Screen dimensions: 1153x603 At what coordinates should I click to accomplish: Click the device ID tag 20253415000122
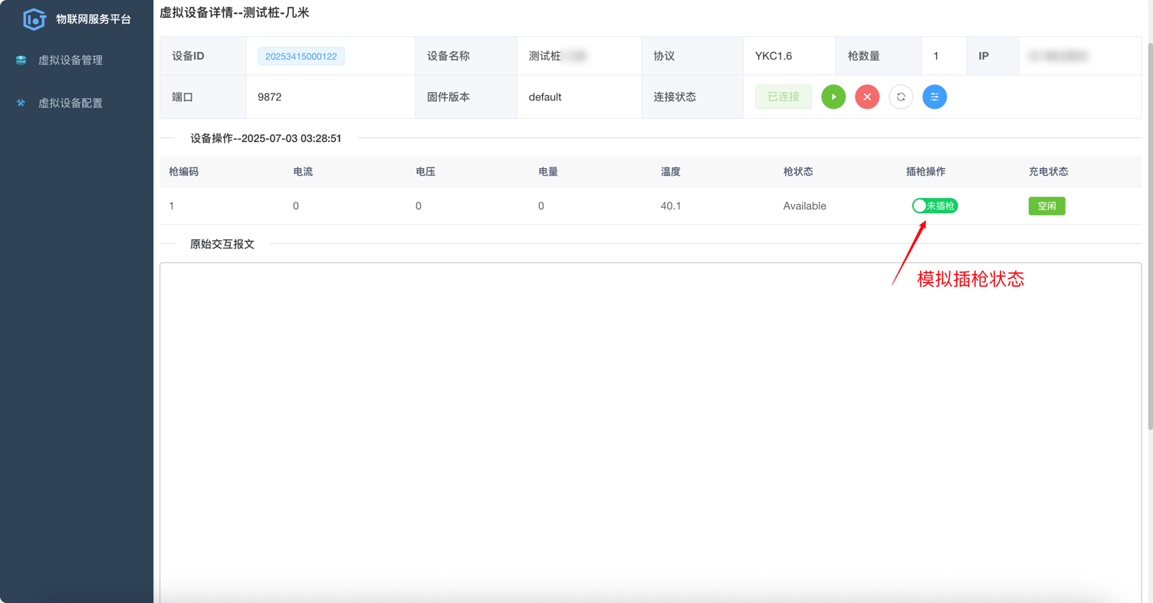point(301,56)
